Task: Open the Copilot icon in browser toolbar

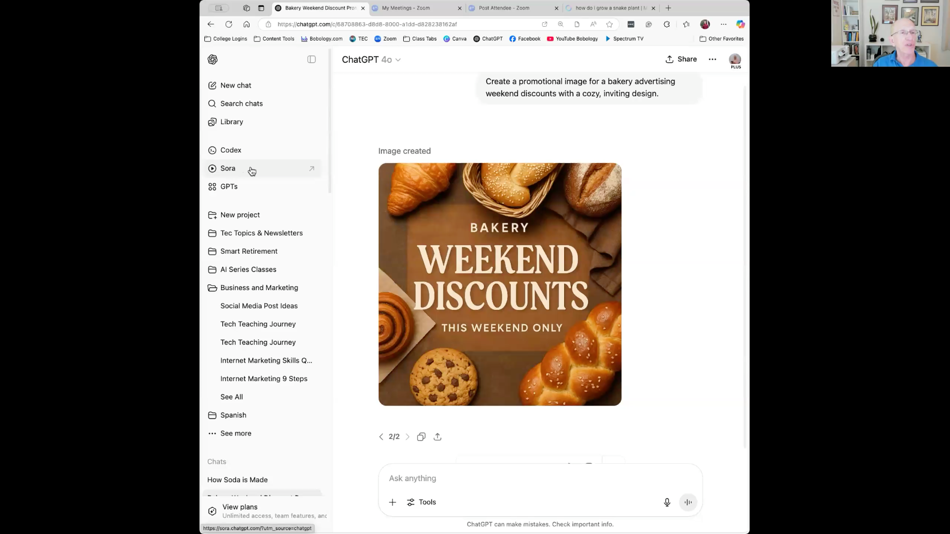Action: click(740, 24)
